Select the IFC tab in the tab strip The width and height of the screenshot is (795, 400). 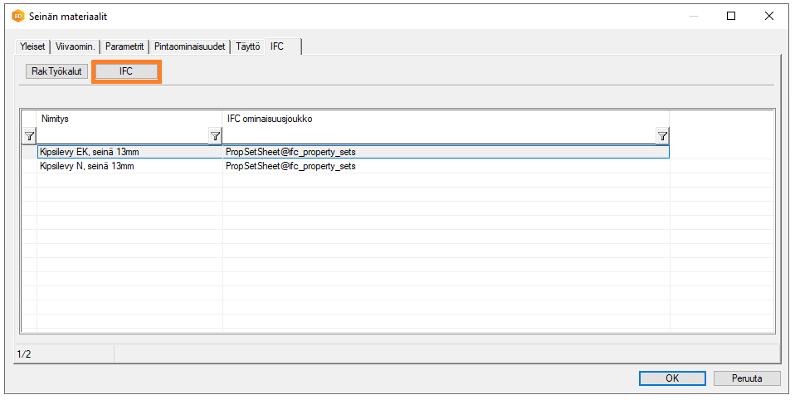click(277, 47)
